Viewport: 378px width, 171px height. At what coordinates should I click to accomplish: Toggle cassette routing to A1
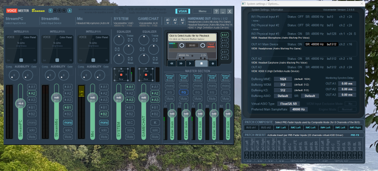click(225, 35)
